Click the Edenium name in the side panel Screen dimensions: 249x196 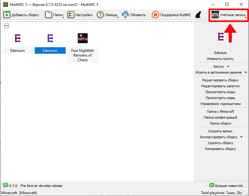(x=221, y=53)
